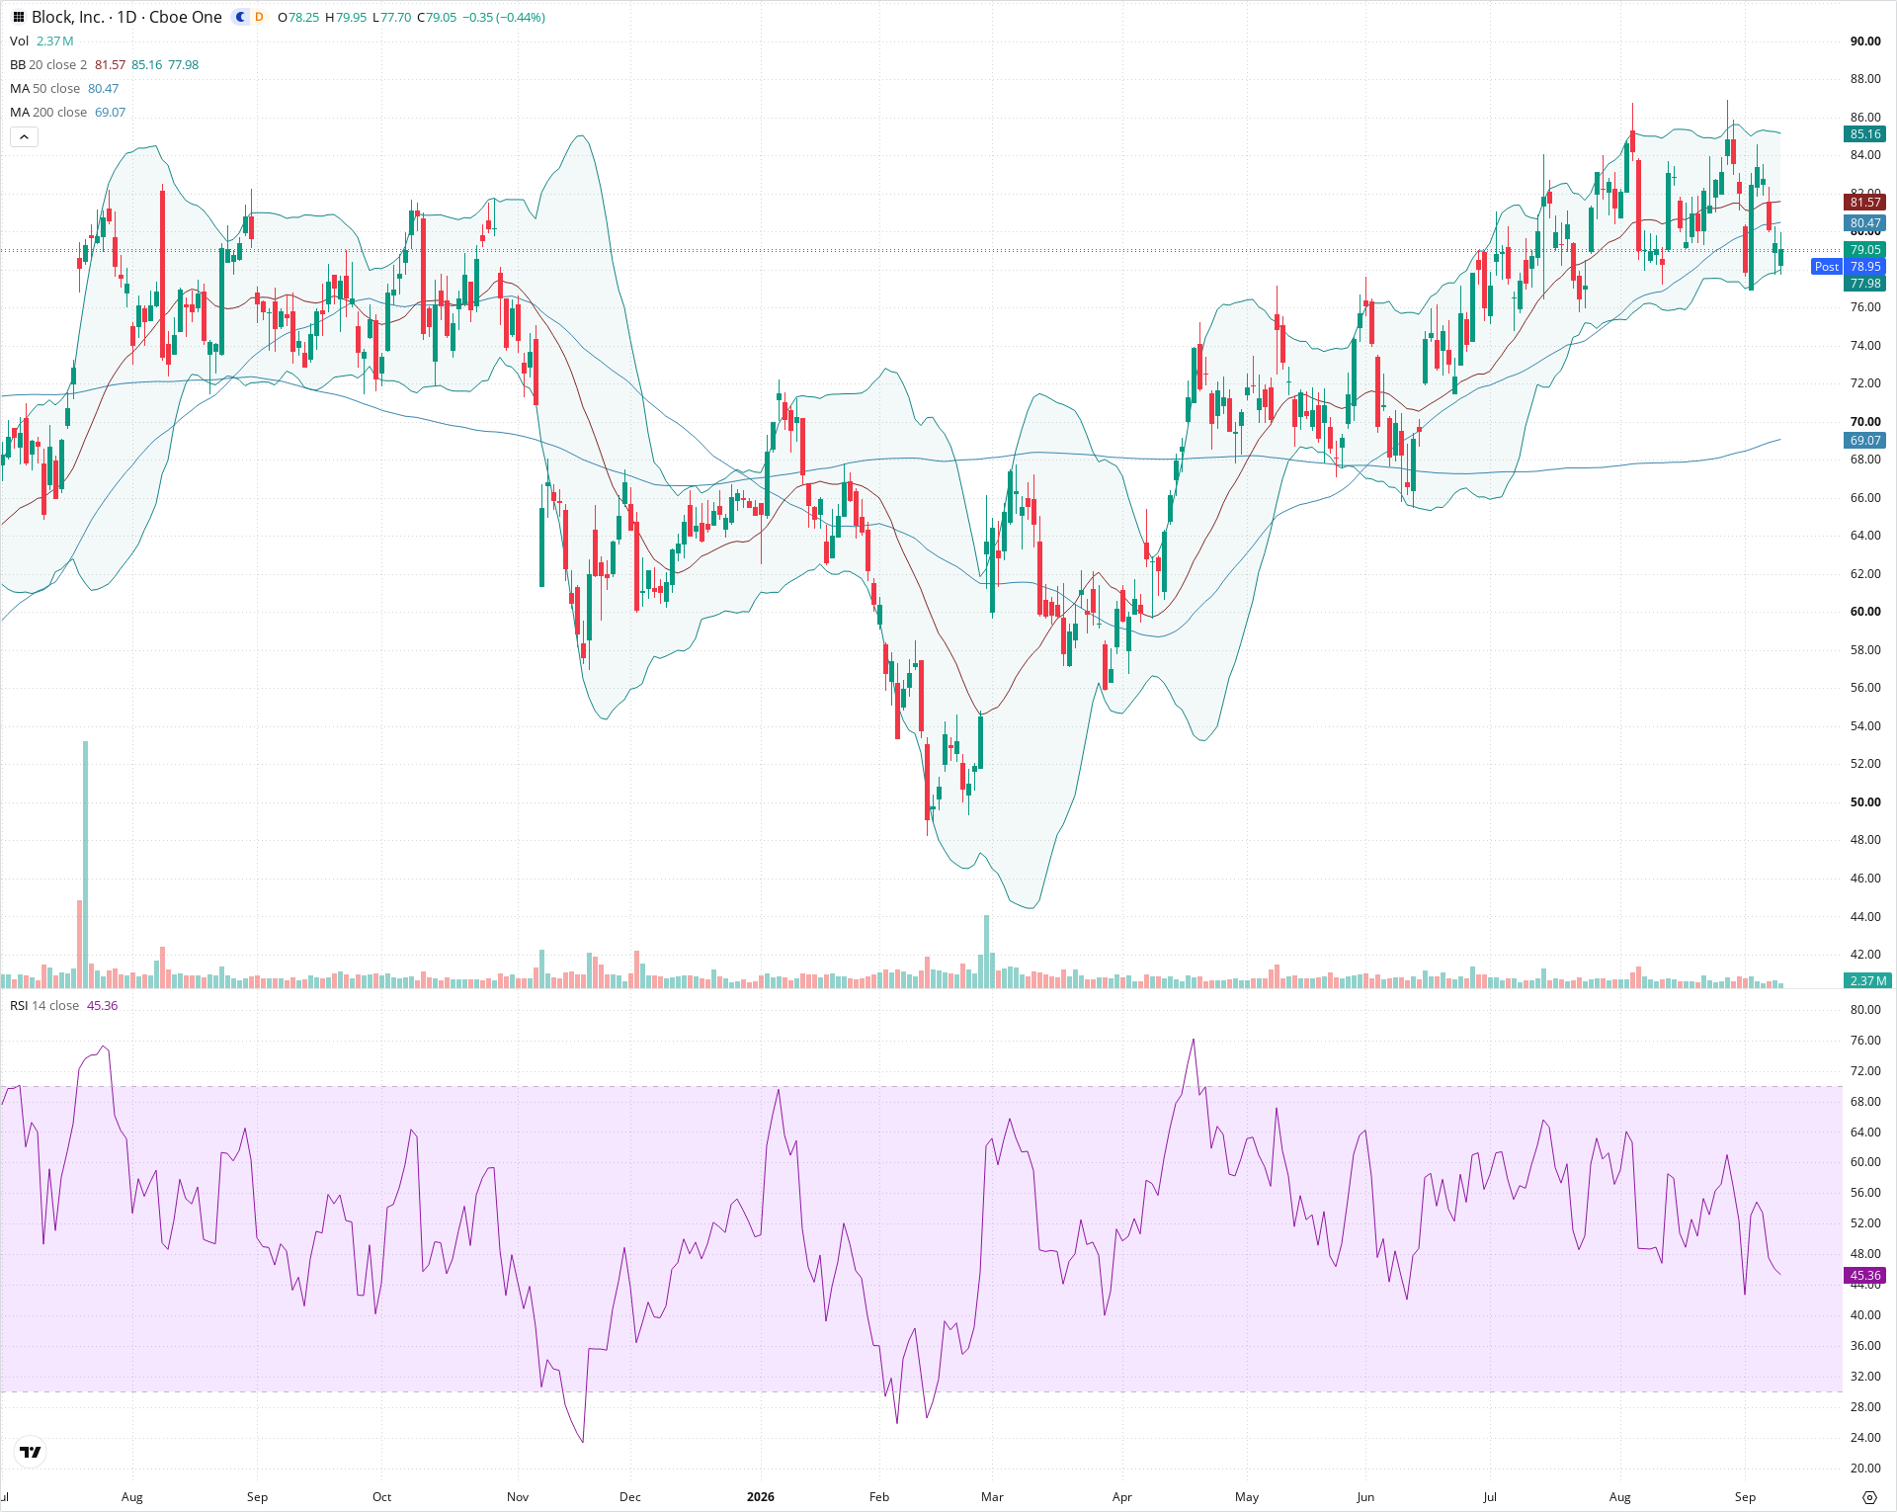The width and height of the screenshot is (1897, 1512).
Task: Click the May label on time axis
Action: point(1247,1497)
